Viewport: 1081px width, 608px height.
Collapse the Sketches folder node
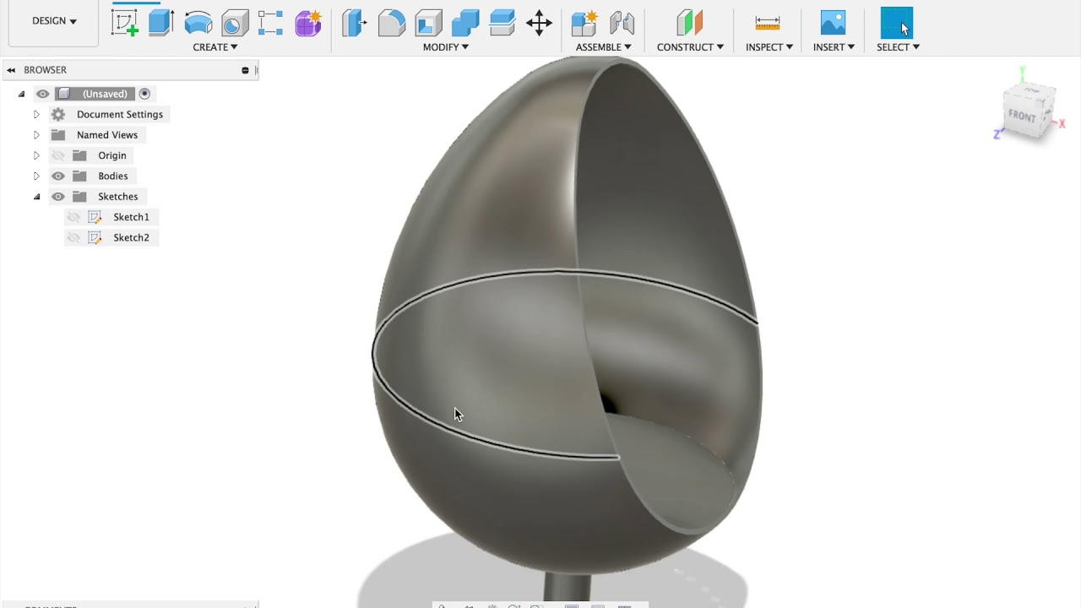(x=36, y=197)
